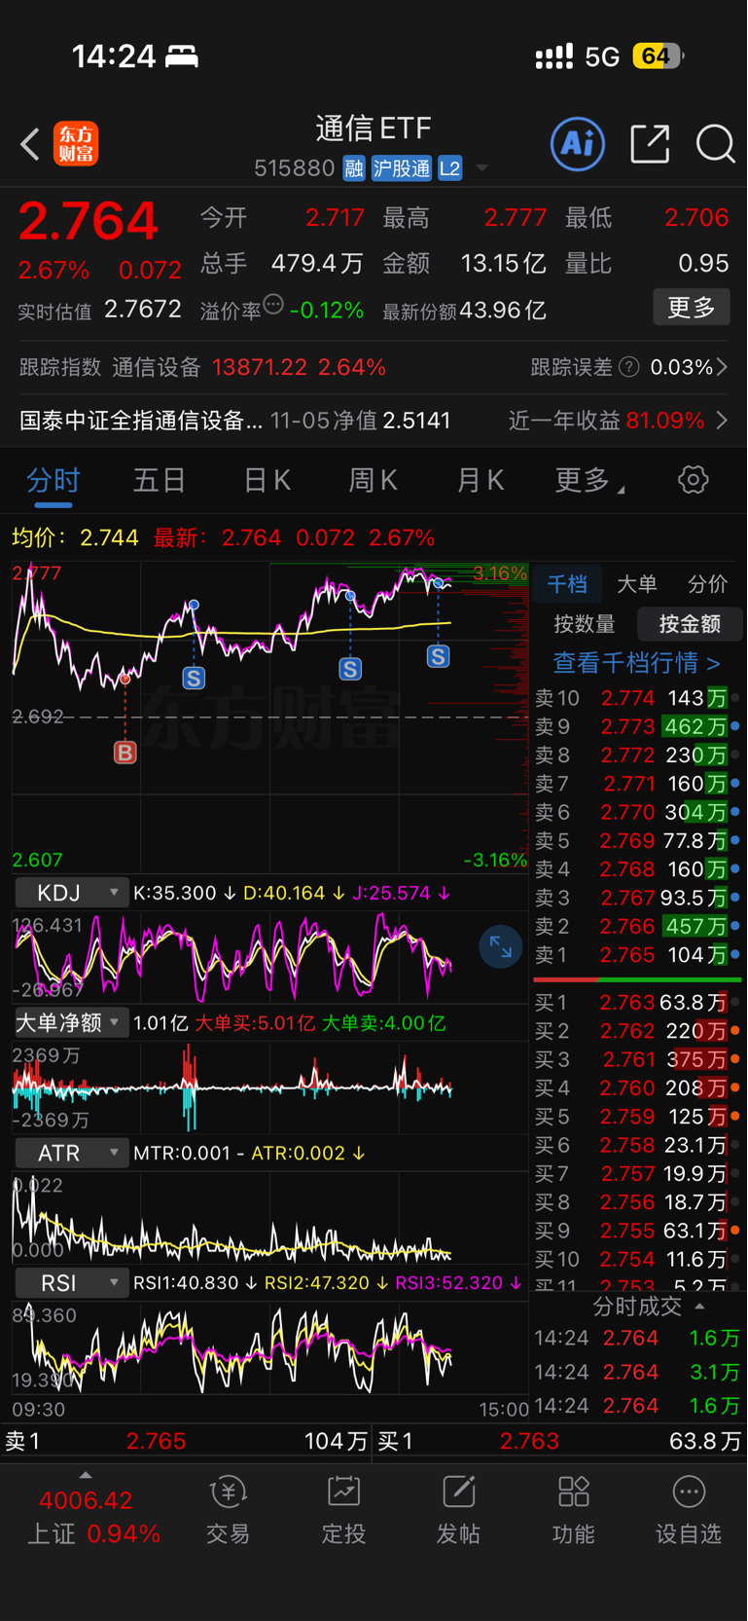Select 买1 2.763 order book row

click(x=638, y=1002)
